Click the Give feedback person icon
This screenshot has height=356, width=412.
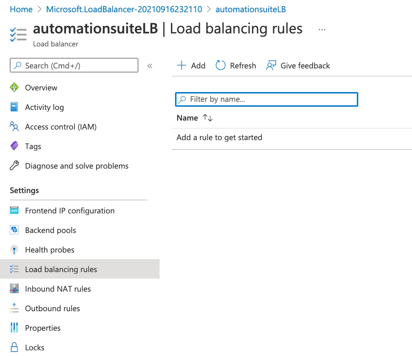pos(271,65)
